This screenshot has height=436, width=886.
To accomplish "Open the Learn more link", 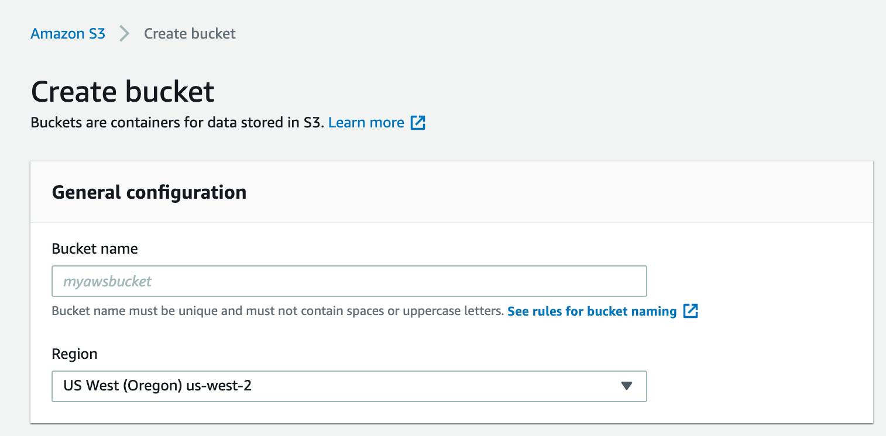I will pyautogui.click(x=366, y=123).
